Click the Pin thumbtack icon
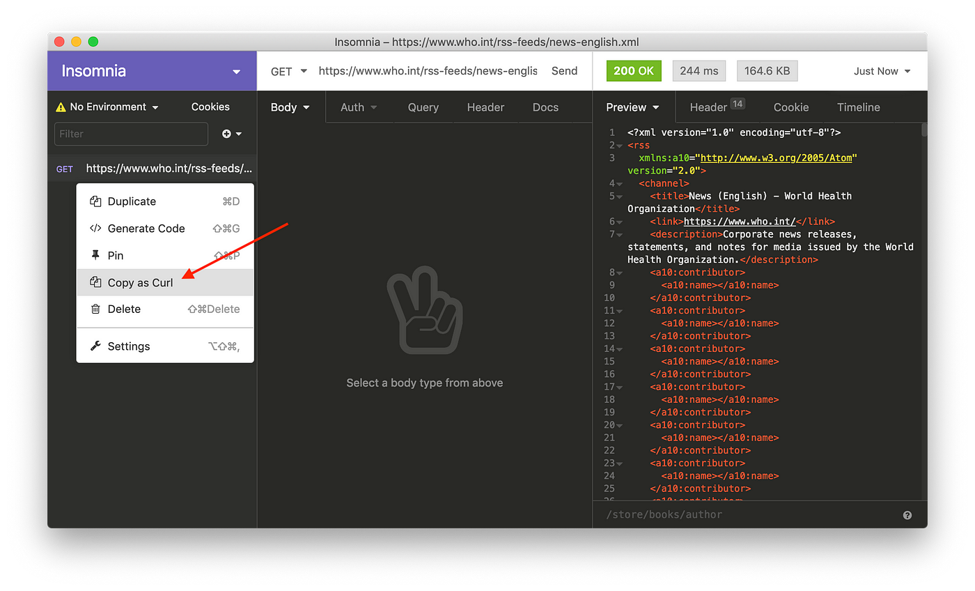Screen dimensions: 975x591 (95, 255)
